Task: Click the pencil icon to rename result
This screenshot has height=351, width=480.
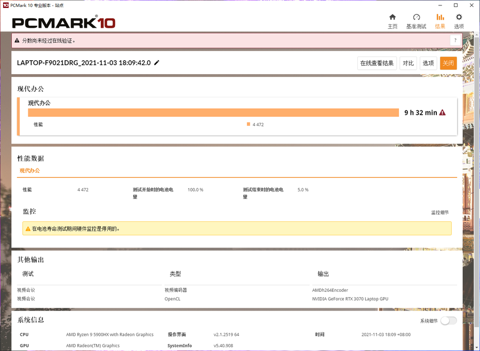Action: pyautogui.click(x=157, y=63)
